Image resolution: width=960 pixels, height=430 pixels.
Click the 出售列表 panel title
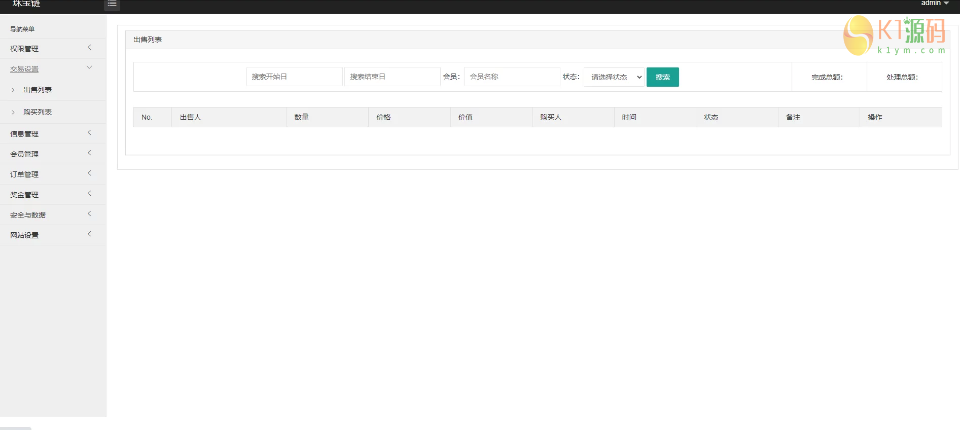point(148,40)
